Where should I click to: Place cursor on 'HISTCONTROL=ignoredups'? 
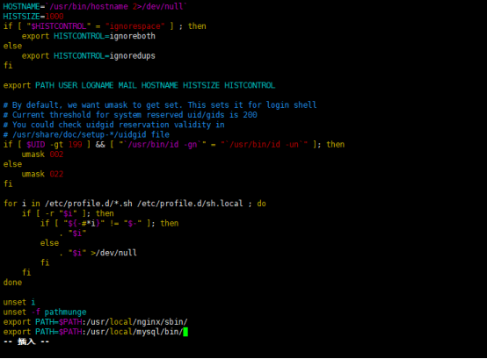click(x=105, y=56)
